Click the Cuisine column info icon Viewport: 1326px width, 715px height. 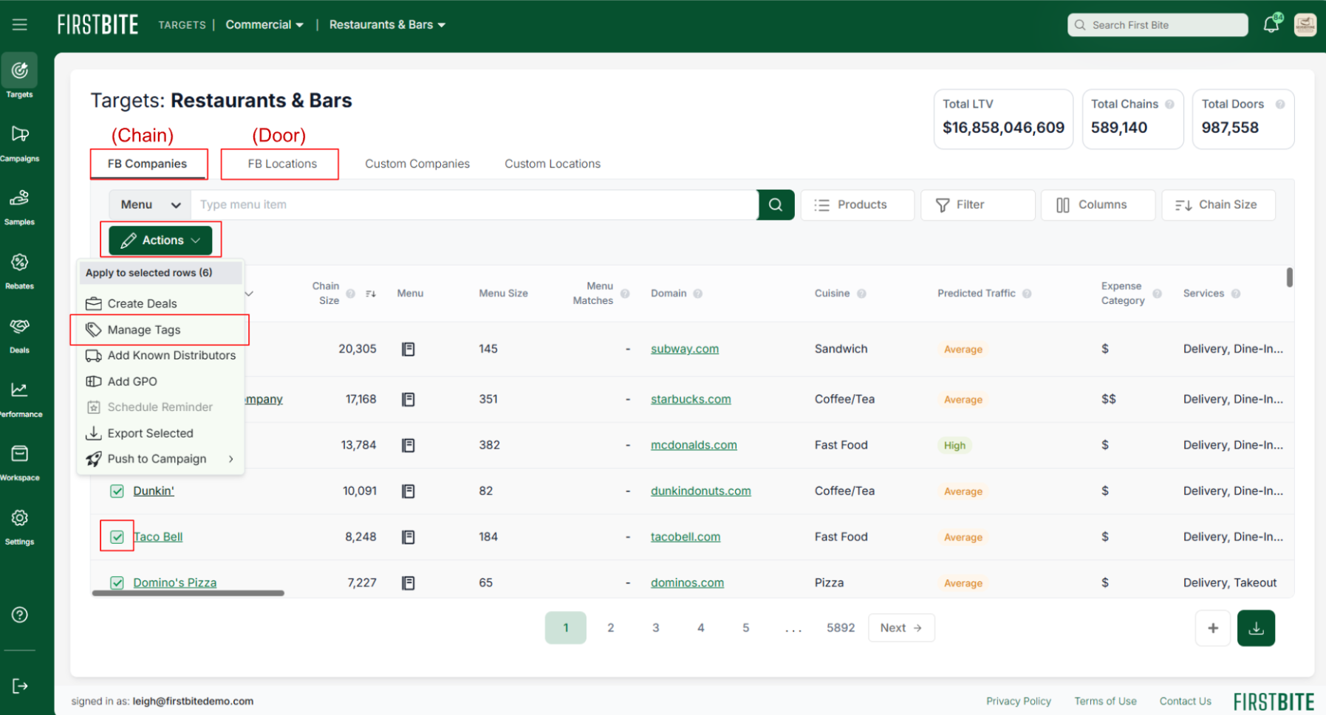[861, 294]
